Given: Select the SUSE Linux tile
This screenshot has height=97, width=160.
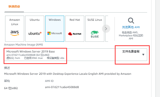Looking at the screenshot, I should click(x=95, y=29).
